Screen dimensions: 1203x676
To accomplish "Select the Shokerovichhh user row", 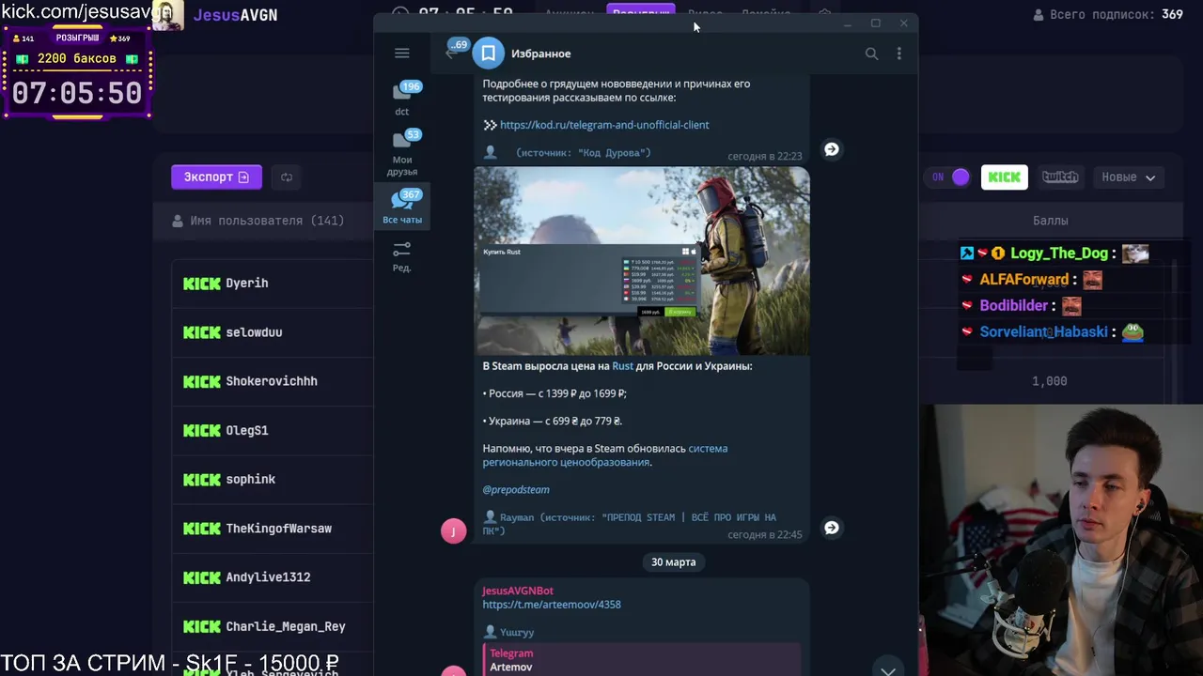I will [x=273, y=381].
